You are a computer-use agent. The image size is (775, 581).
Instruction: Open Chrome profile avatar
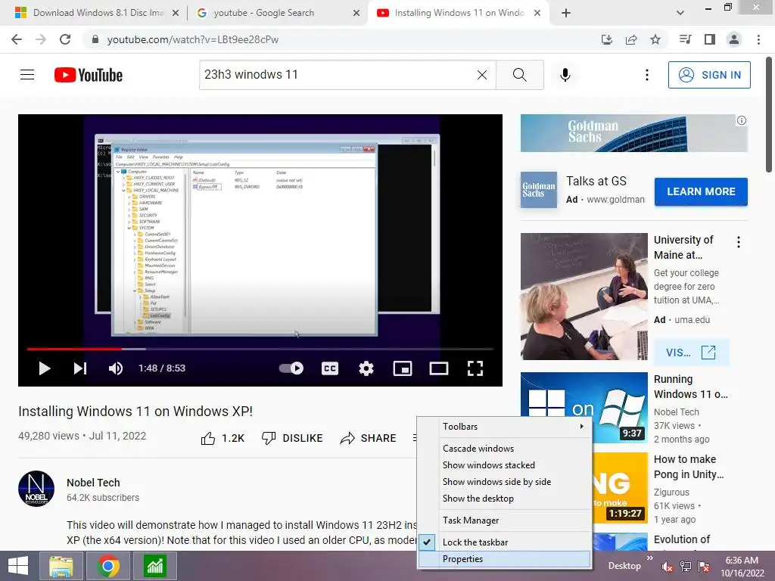[734, 39]
